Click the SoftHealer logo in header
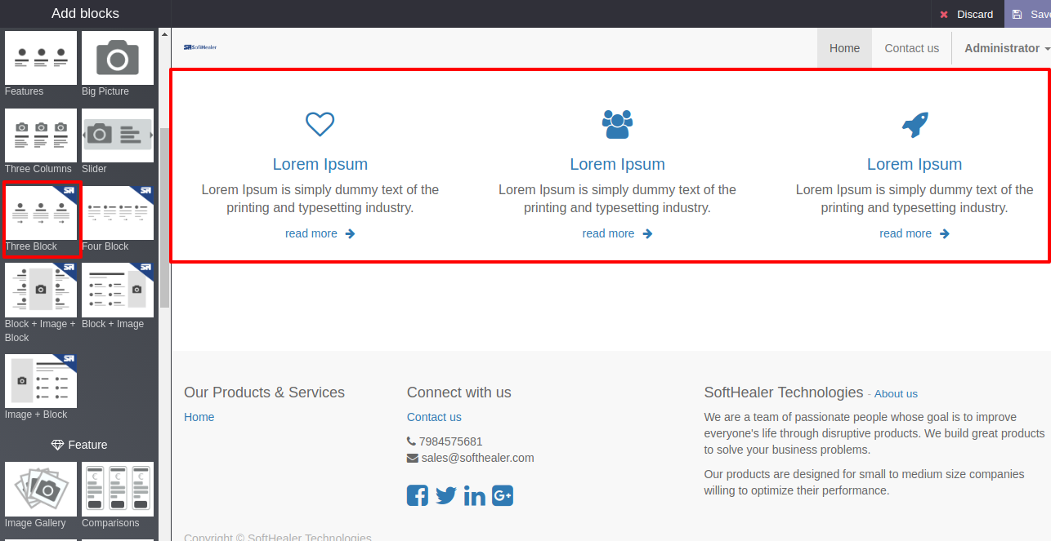This screenshot has width=1051, height=541. coord(200,47)
